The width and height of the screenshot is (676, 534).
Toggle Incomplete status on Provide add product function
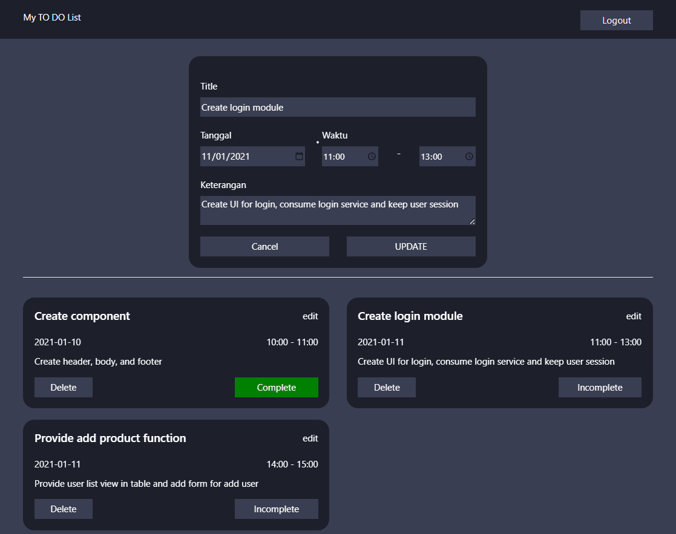pos(277,509)
